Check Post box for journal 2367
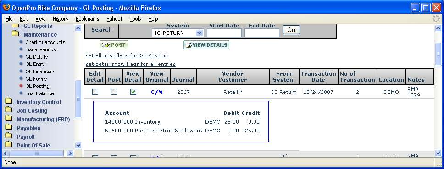This screenshot has height=169, width=444. tap(114, 92)
